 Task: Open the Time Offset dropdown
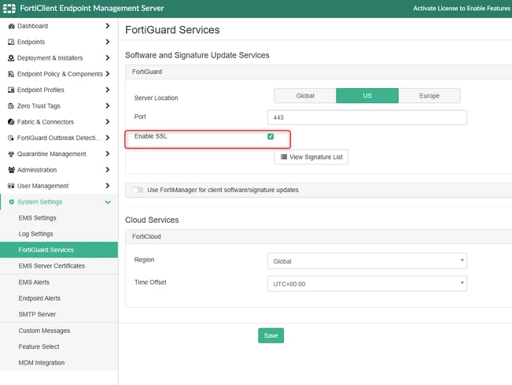[367, 283]
